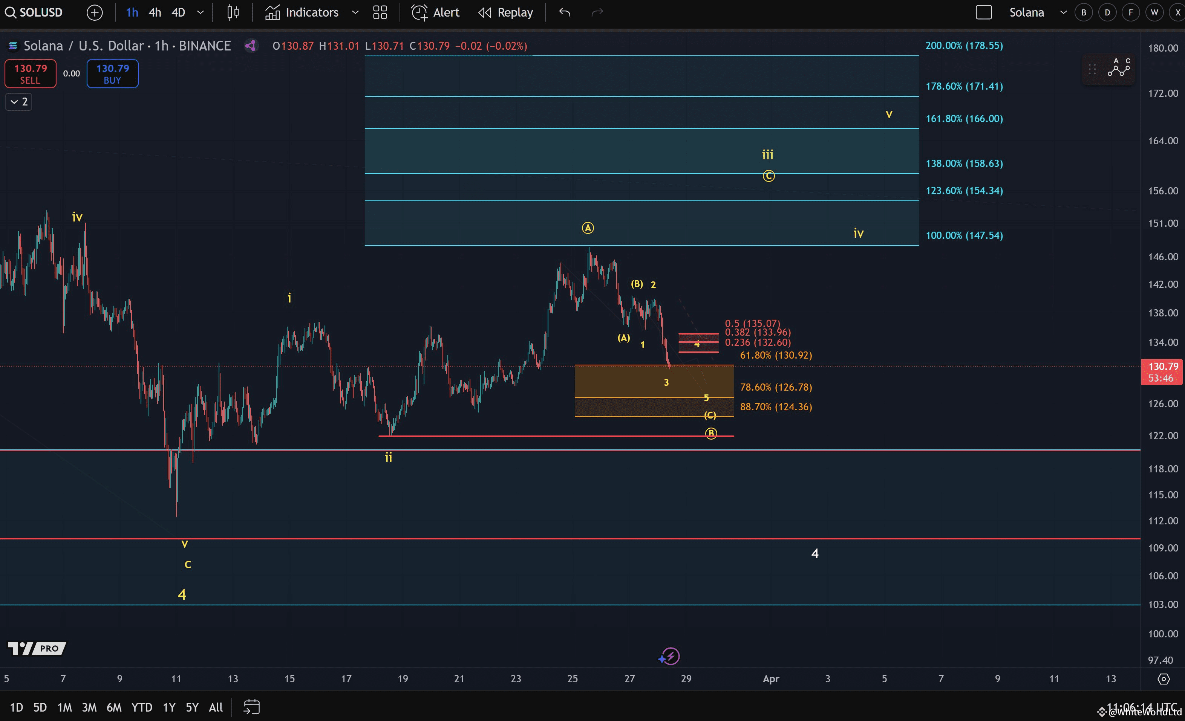Screen dimensions: 1185x721
Task: Create a new Alert
Action: [435, 12]
